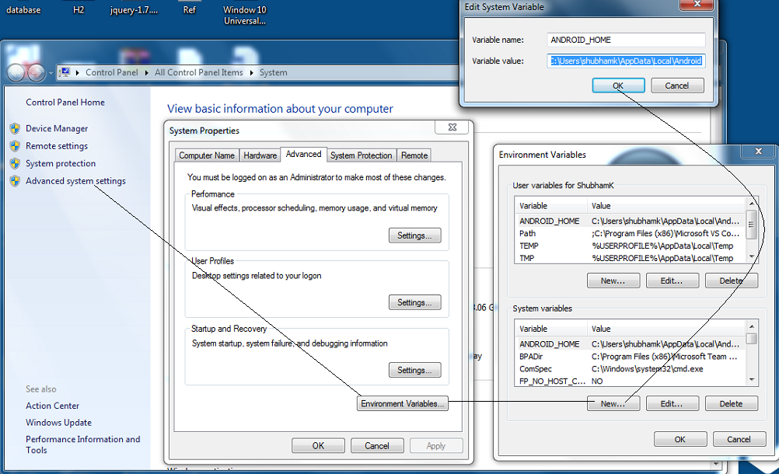This screenshot has height=474, width=779.
Task: Open the Ref desktop icon
Action: tap(189, 8)
